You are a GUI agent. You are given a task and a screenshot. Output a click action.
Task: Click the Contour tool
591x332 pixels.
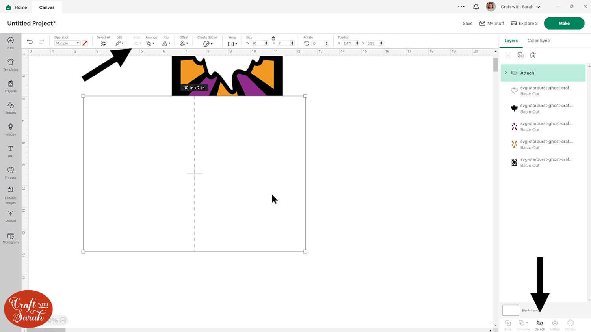point(571,325)
